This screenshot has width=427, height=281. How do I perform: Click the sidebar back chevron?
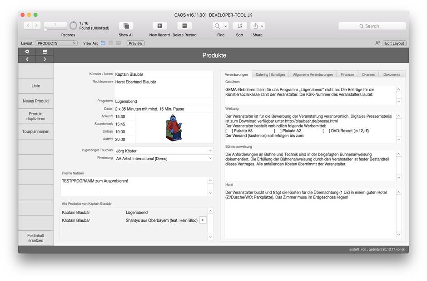pos(27,59)
